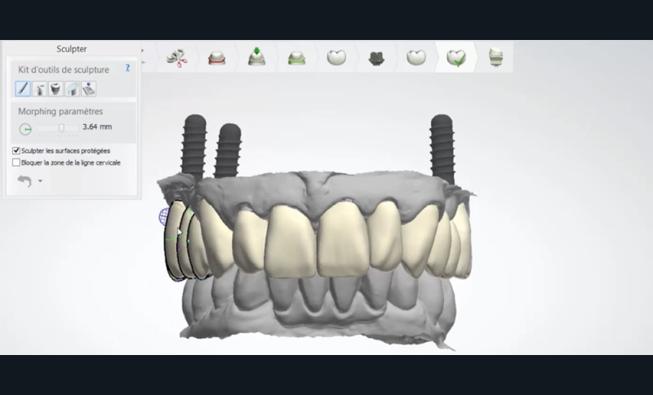Click the second sculpting toolkit icon
The height and width of the screenshot is (395, 653).
tap(39, 88)
